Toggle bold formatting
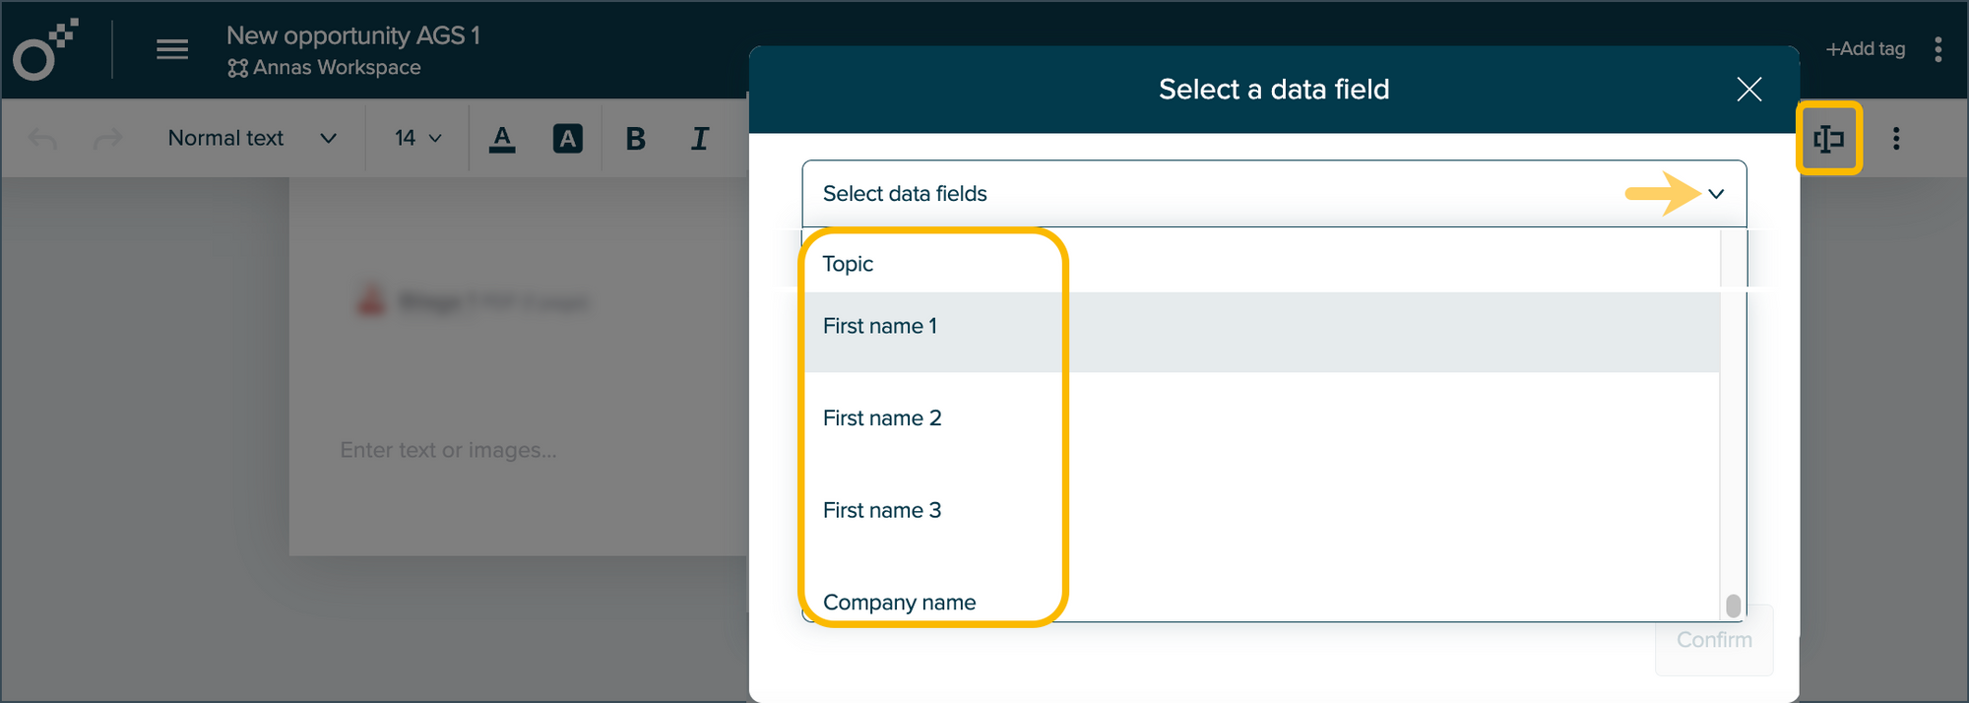The height and width of the screenshot is (703, 1969). pyautogui.click(x=636, y=139)
